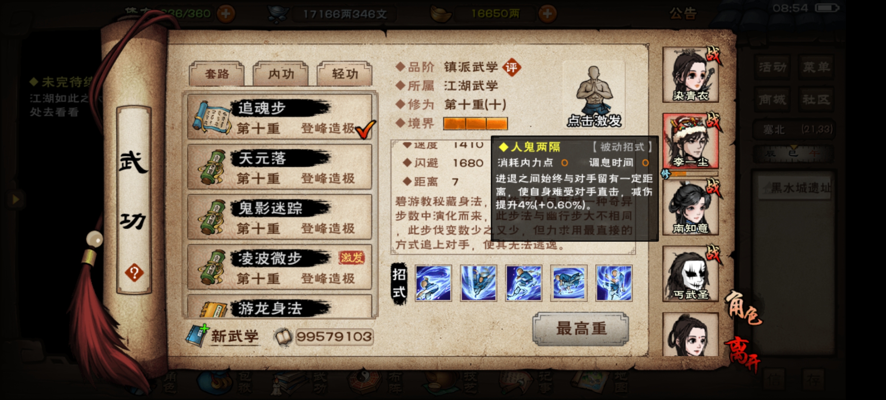Select the fifth skill move icon in 招式 row

(x=614, y=283)
